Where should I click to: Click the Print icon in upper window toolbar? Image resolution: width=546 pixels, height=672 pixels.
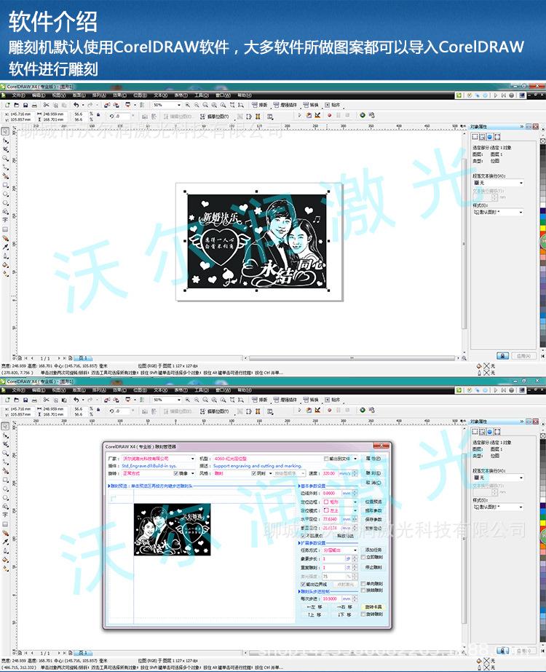tap(34, 105)
